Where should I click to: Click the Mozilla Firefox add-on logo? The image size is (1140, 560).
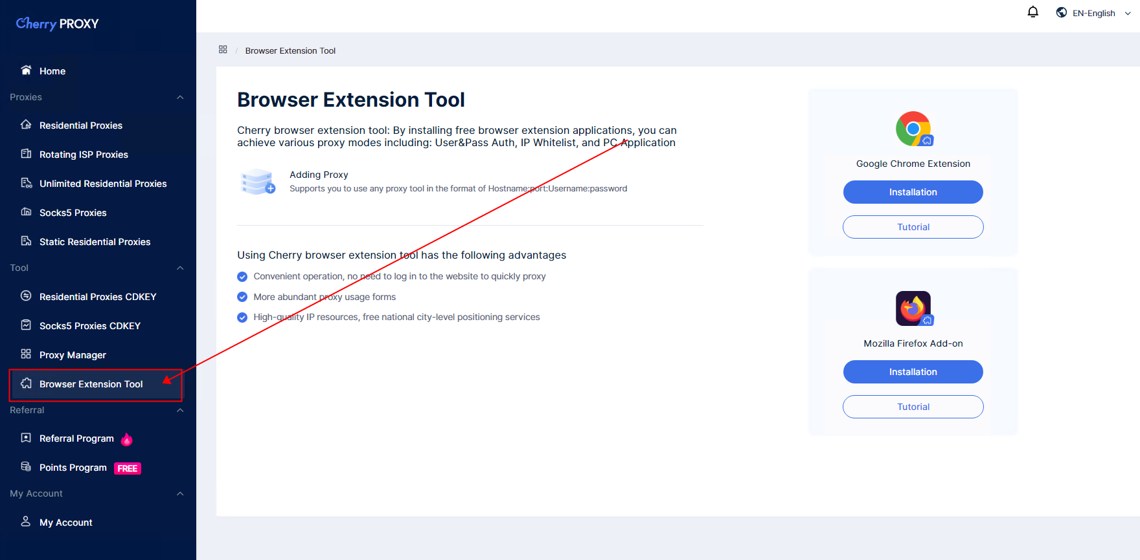913,308
